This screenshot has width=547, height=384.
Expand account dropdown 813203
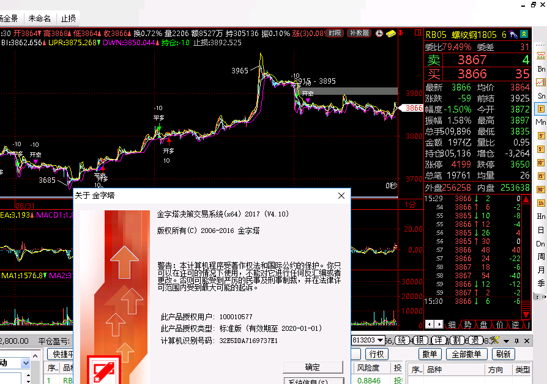pos(380,340)
